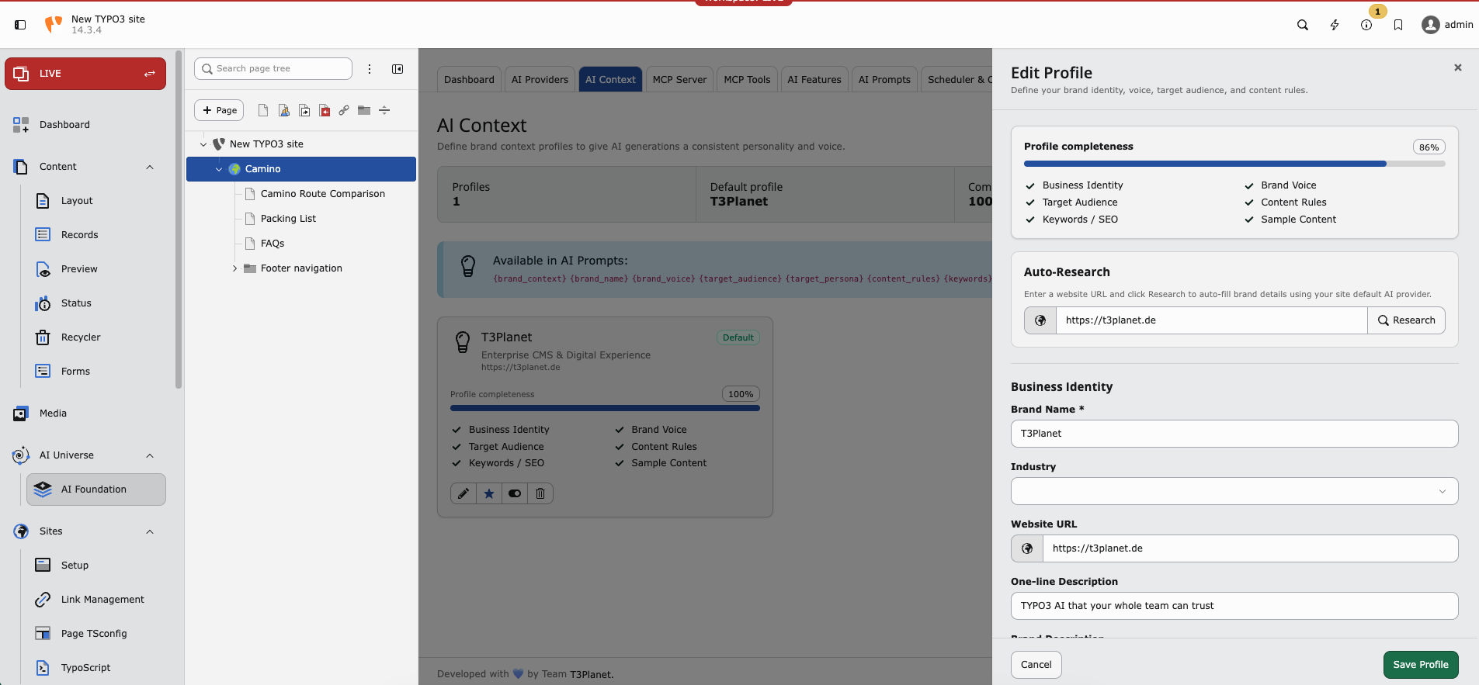Switch to the MCP Server tab
This screenshot has width=1479, height=685.
pos(679,79)
